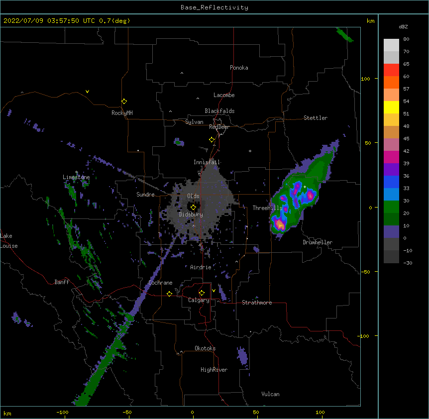Click the Cochrane label
The image size is (429, 419).
point(160,283)
